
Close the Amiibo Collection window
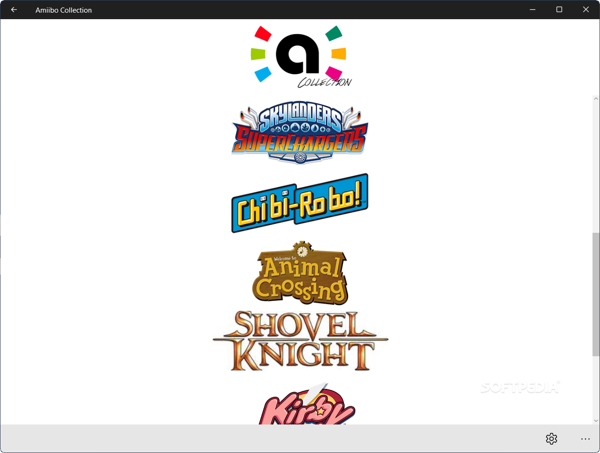[586, 9]
